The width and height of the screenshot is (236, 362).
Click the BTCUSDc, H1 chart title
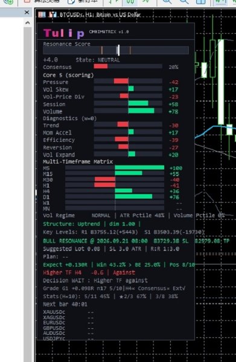point(100,14)
